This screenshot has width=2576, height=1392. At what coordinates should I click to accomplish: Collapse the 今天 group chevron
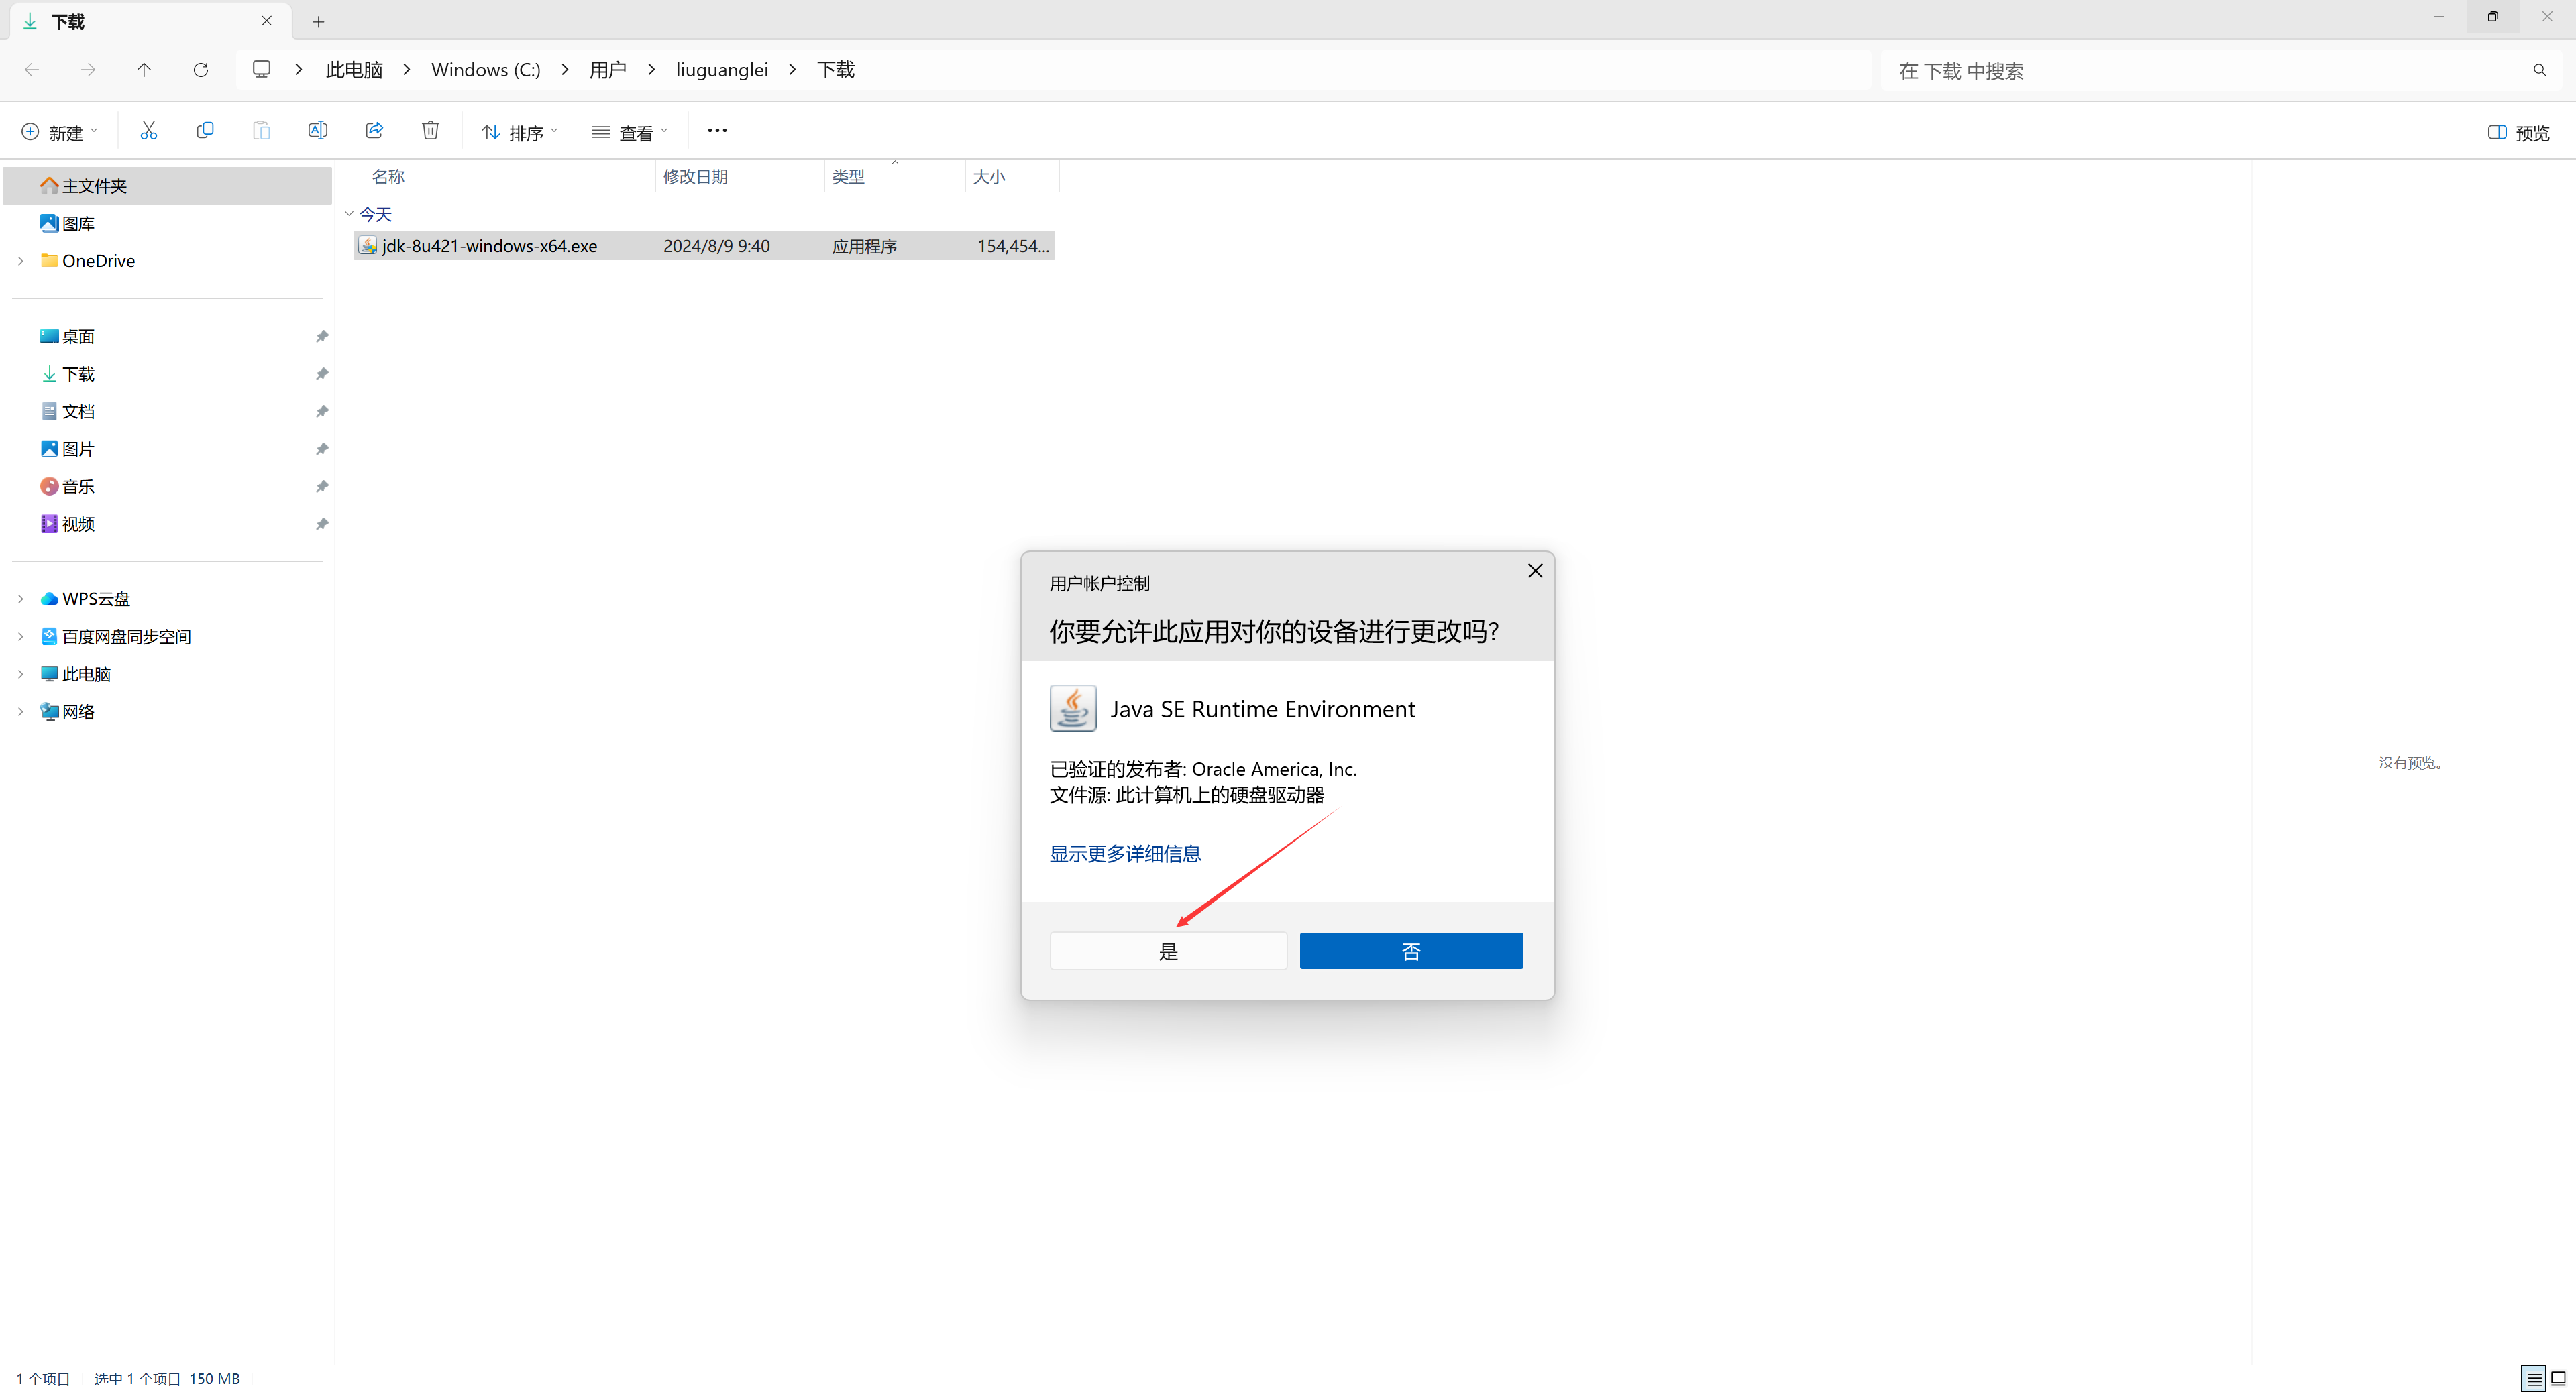349,214
